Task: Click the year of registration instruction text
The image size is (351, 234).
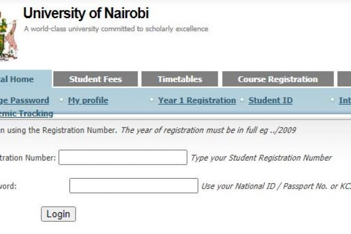Action: tap(208, 130)
